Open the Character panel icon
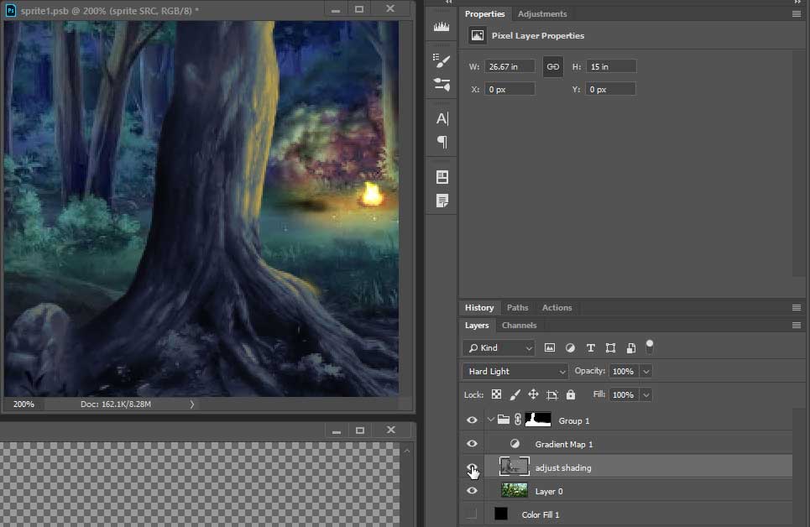 [442, 118]
